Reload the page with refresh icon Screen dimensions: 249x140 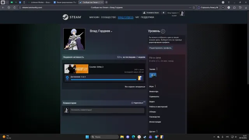(14, 7)
